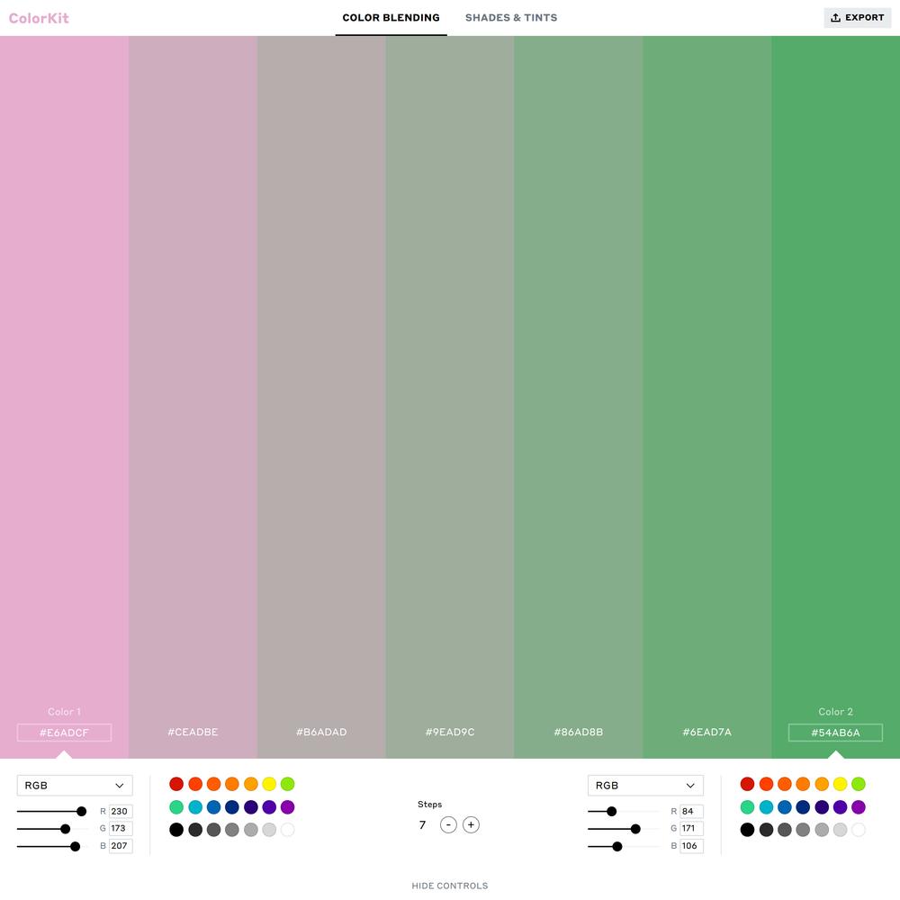The width and height of the screenshot is (900, 900).
Task: Increase steps with the plus button
Action: (x=471, y=824)
